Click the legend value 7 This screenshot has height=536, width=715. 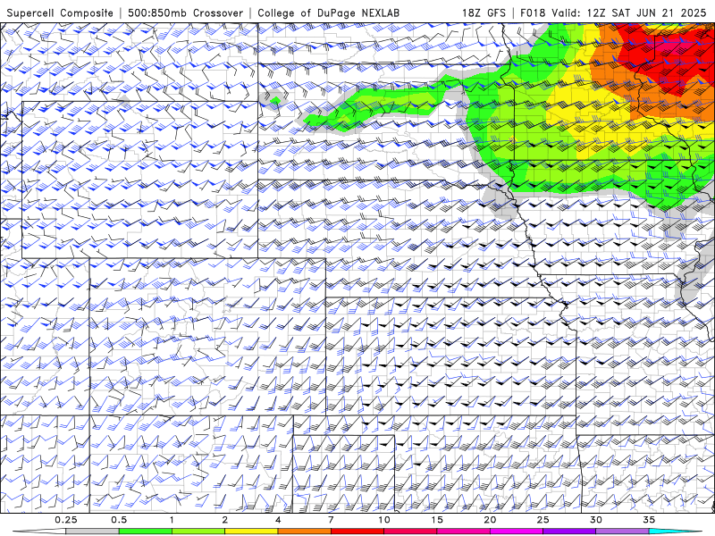(331, 520)
